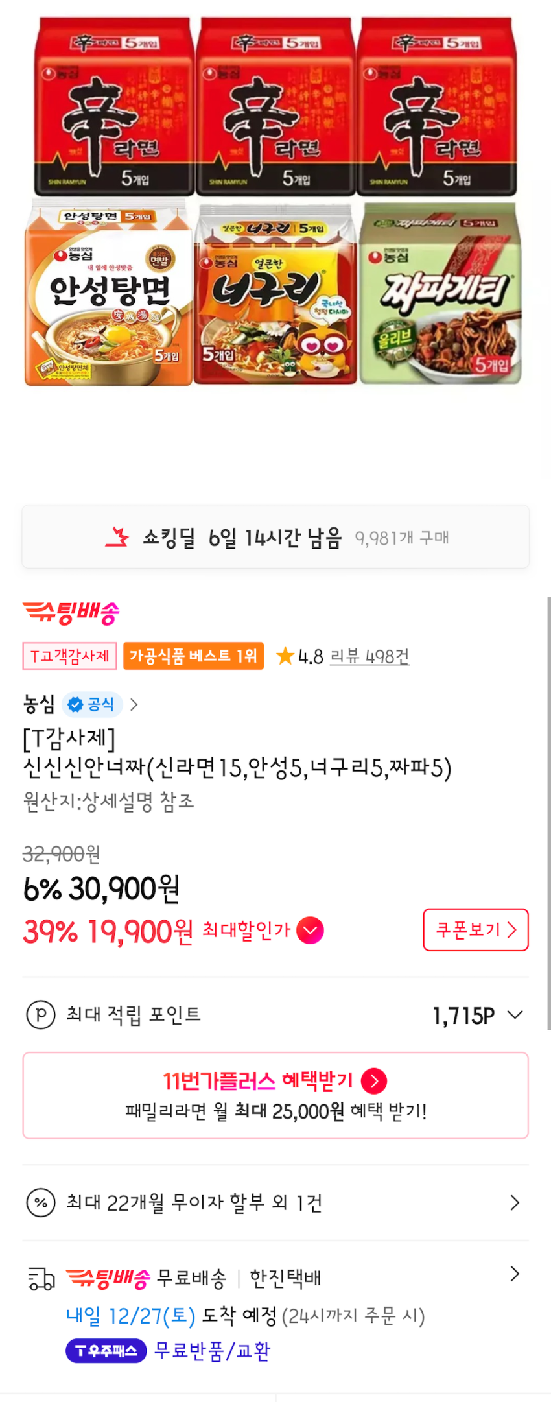Open the 농심 brand store chevron

point(134,705)
